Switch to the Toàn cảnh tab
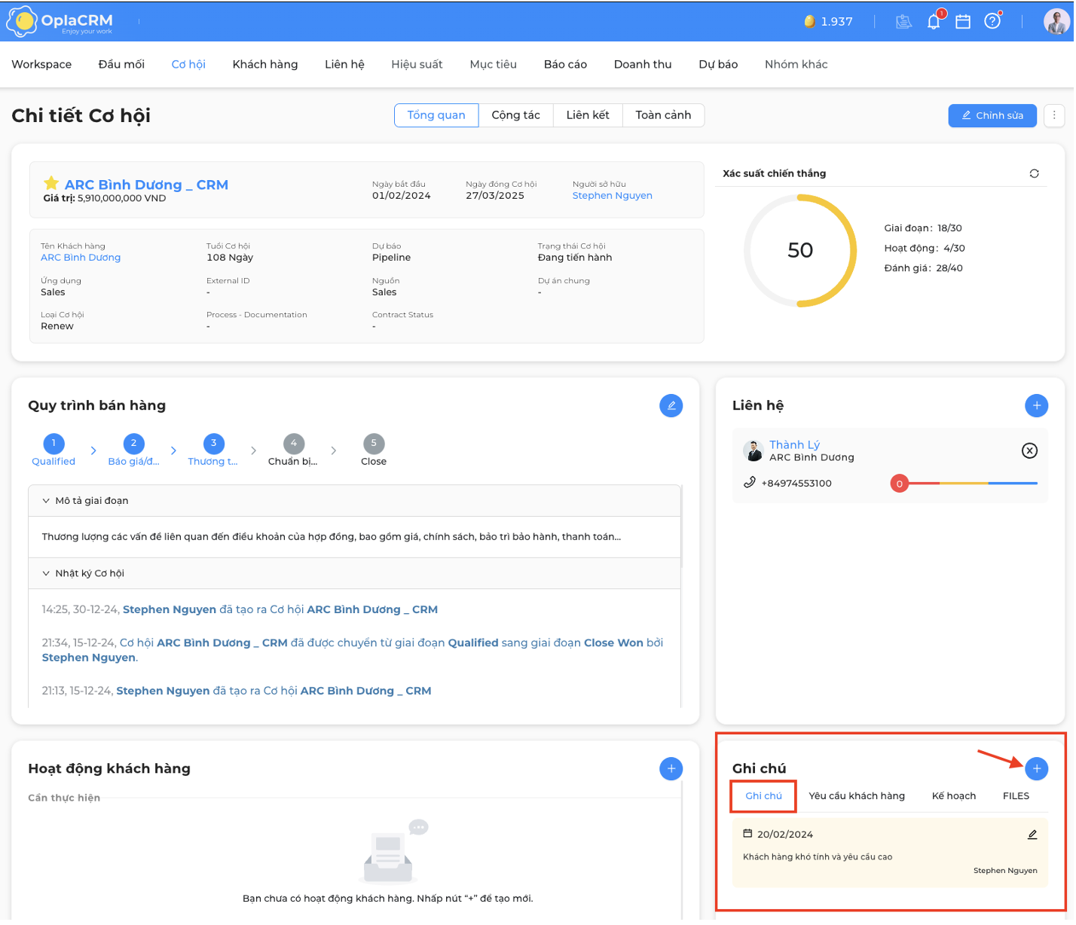 pyautogui.click(x=663, y=115)
